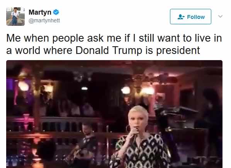Play the embedded video in the tweet
Screen dimensions: 231x168
point(114,114)
